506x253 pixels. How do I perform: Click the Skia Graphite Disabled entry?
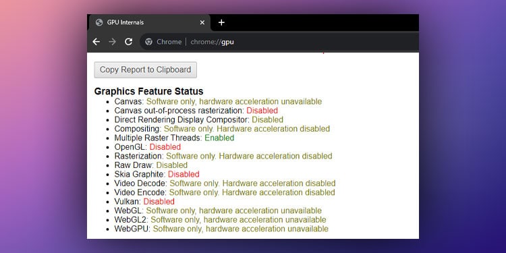point(157,174)
